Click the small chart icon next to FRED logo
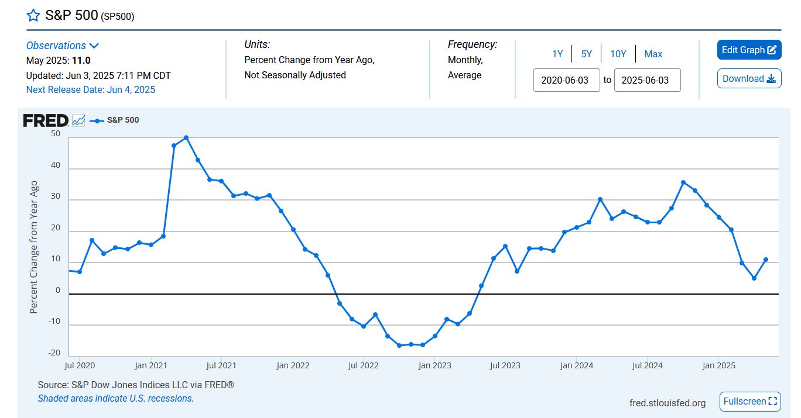Screen dimensions: 801x418 tap(78, 120)
